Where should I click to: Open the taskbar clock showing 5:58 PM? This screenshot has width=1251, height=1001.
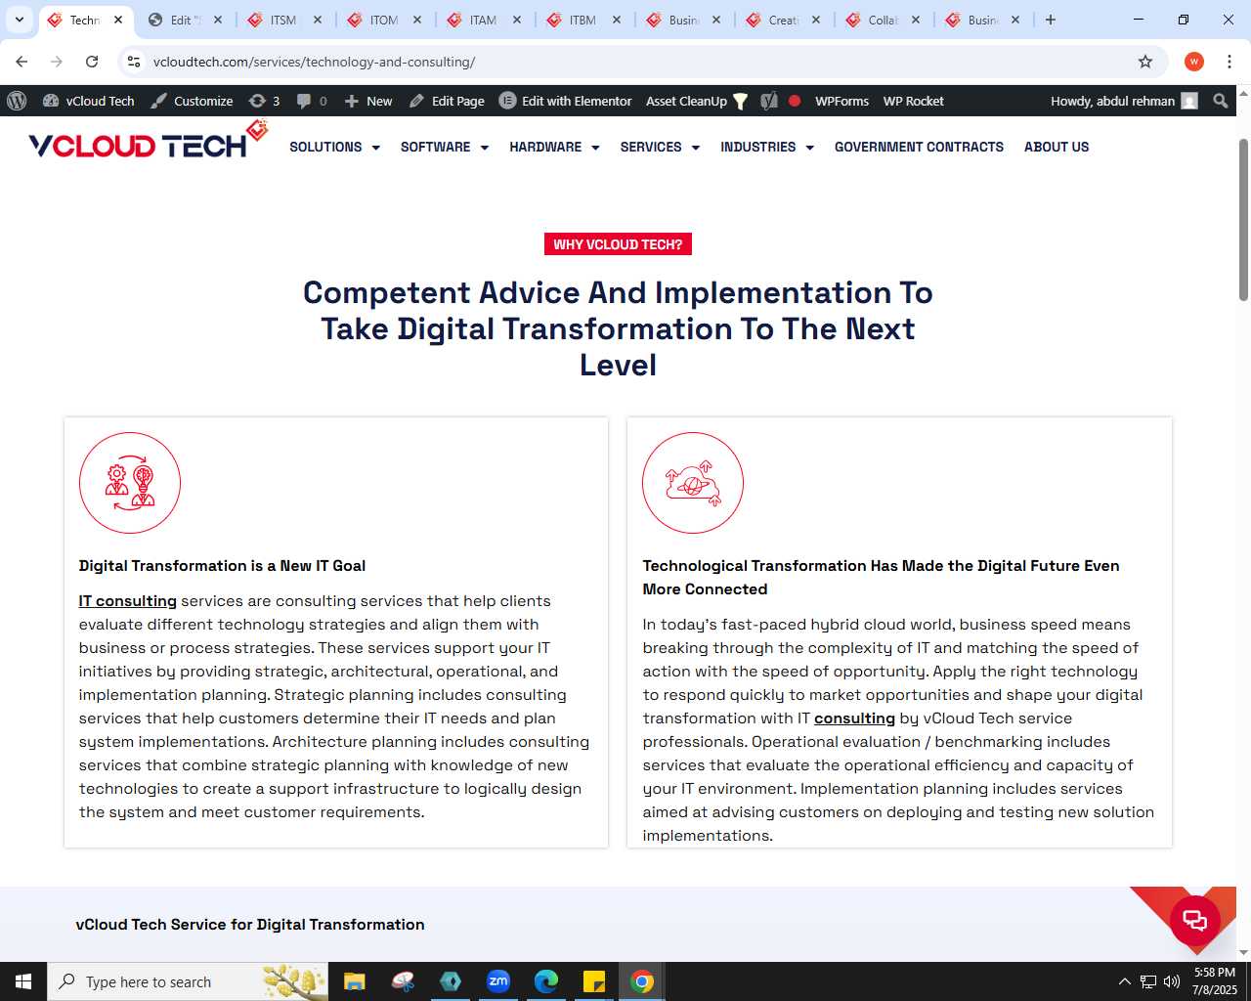(1214, 981)
